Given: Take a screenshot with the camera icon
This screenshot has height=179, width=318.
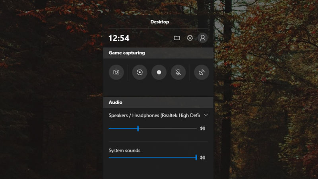Looking at the screenshot, I should pyautogui.click(x=116, y=72).
